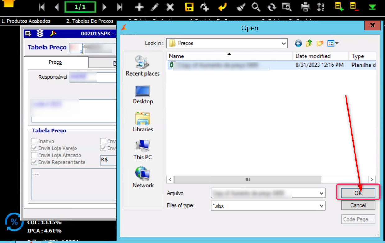The image size is (385, 243).
Task: Expand the Look in Precos dropdown
Action: point(284,44)
